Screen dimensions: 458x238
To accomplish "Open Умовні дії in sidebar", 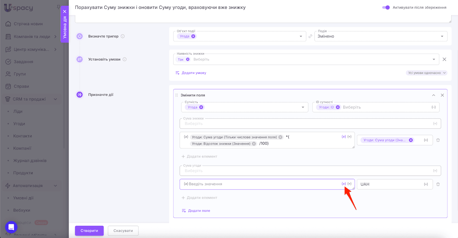I will tap(23, 198).
